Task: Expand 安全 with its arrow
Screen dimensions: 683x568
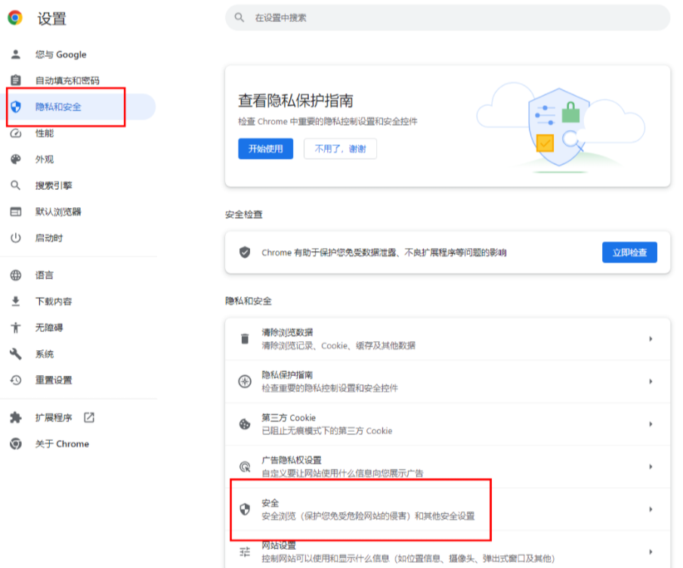Action: coord(651,509)
